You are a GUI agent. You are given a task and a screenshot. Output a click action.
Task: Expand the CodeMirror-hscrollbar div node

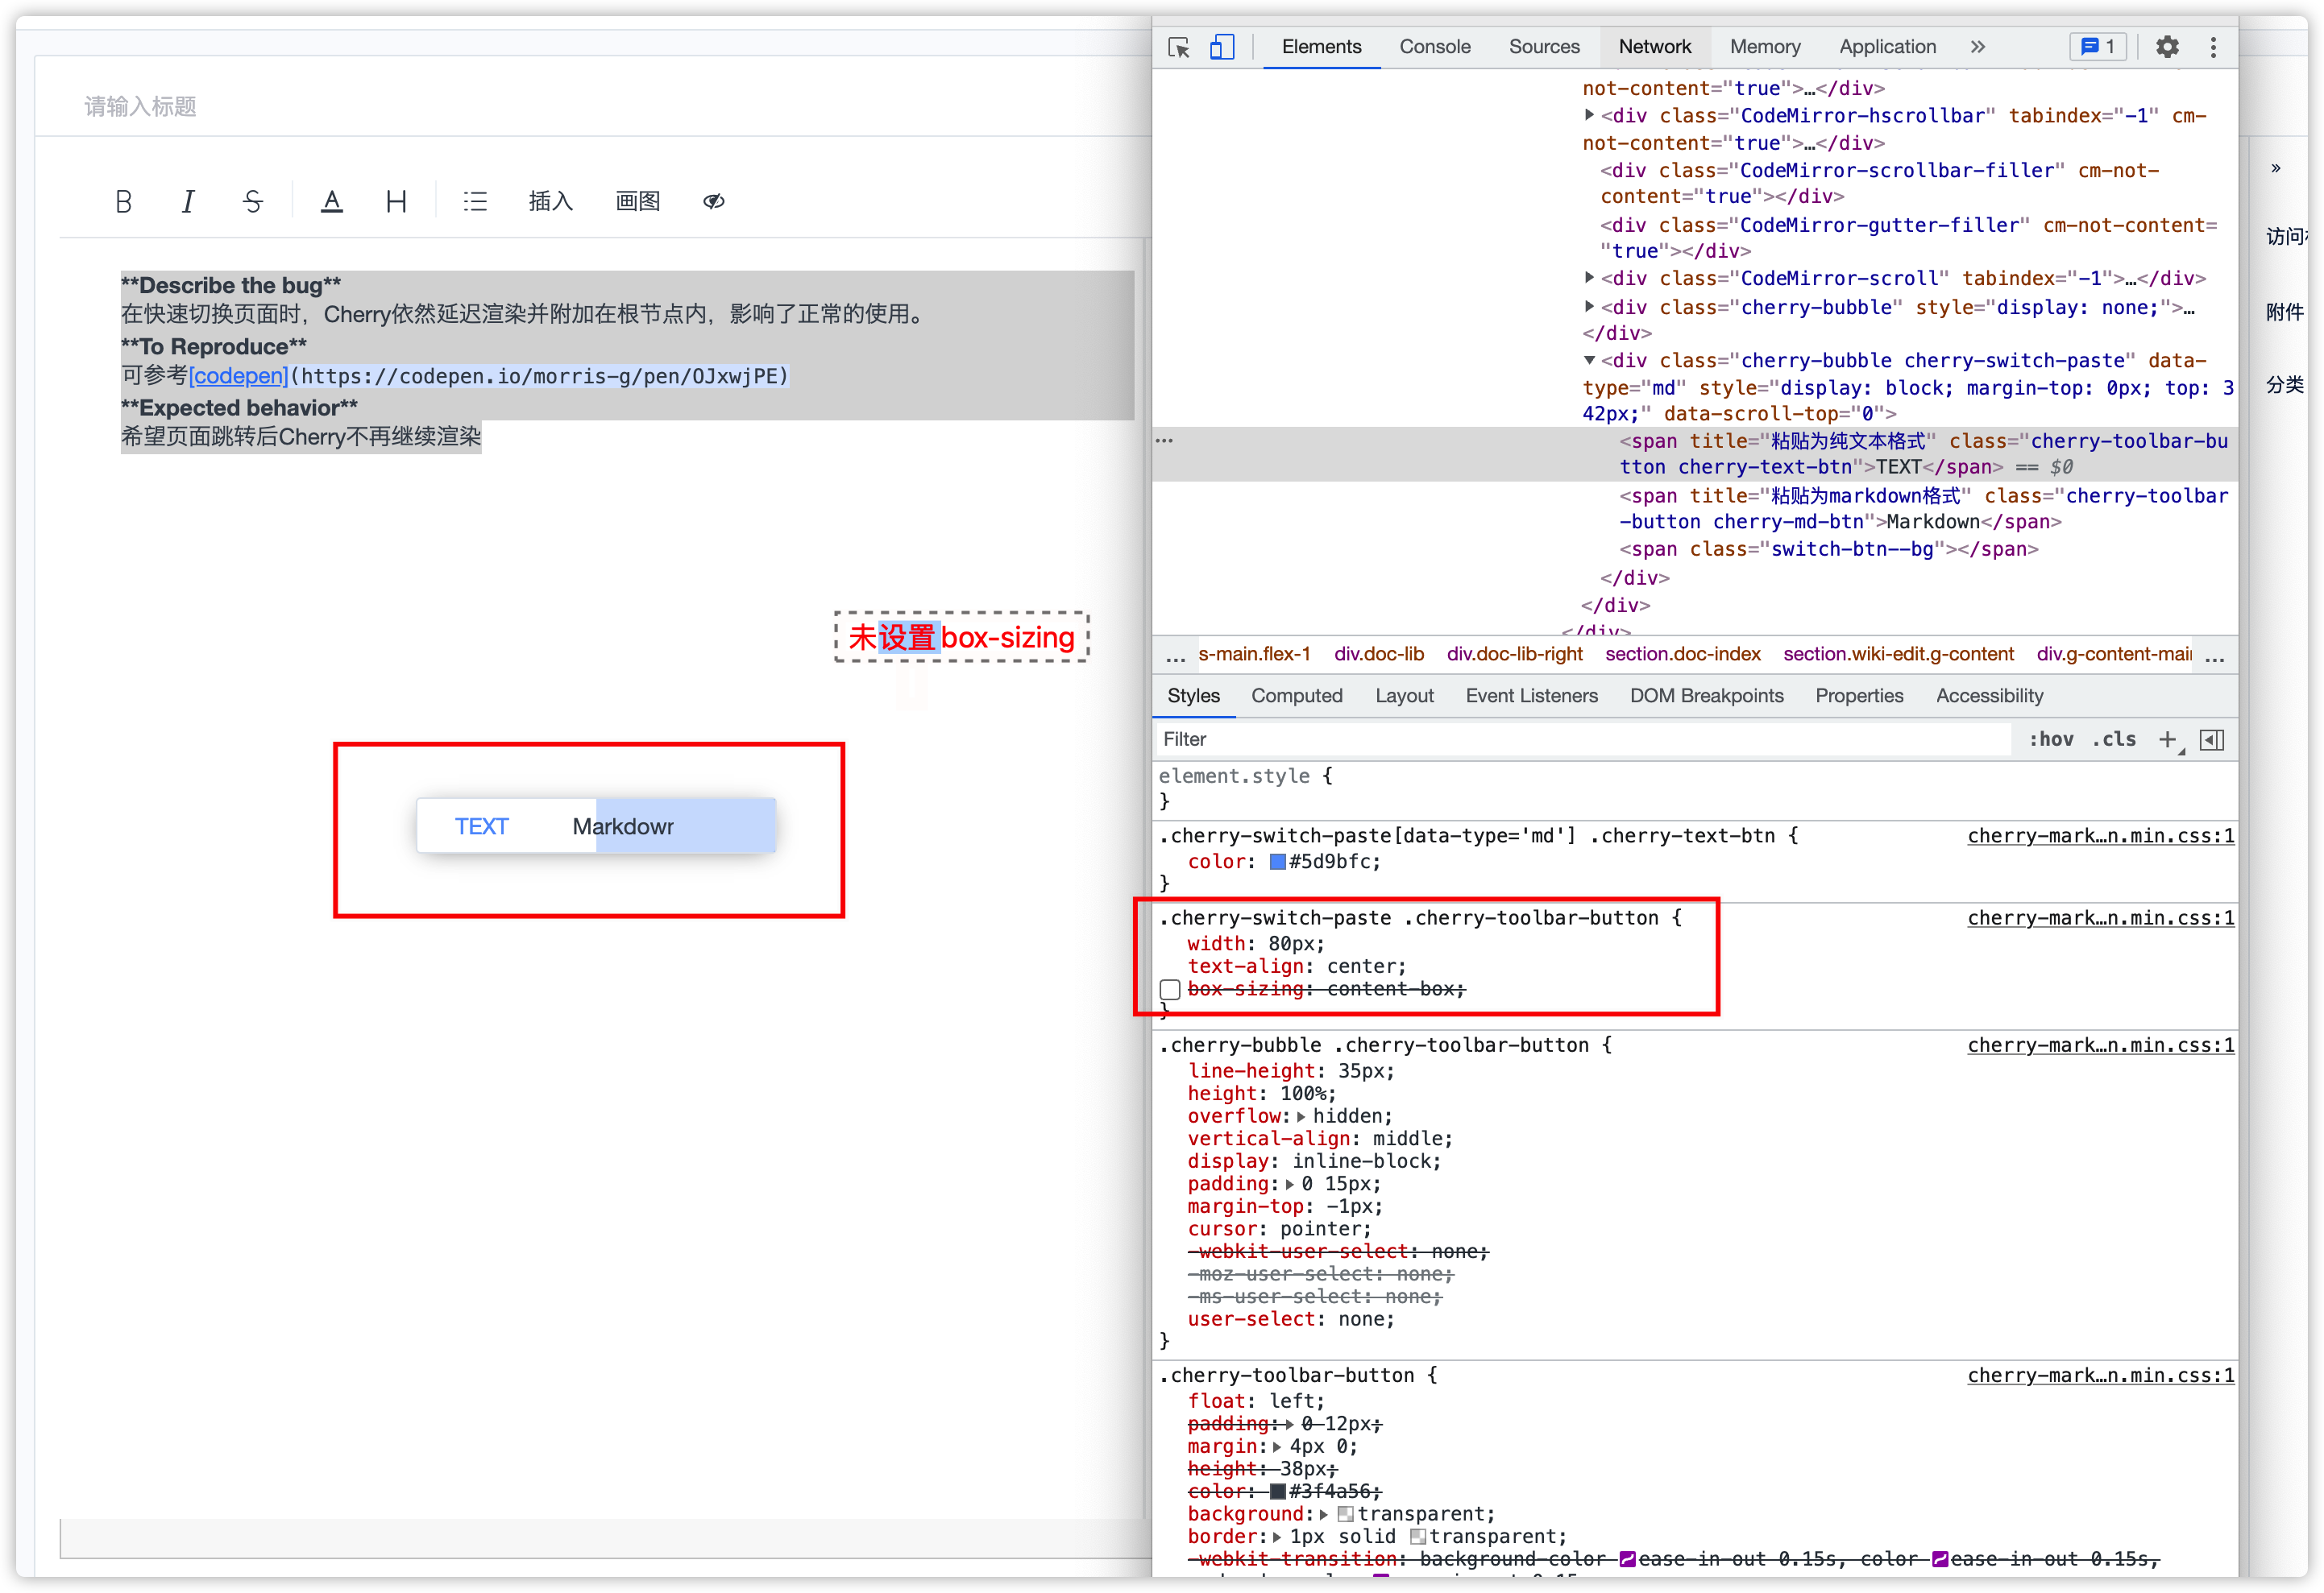coord(1590,115)
